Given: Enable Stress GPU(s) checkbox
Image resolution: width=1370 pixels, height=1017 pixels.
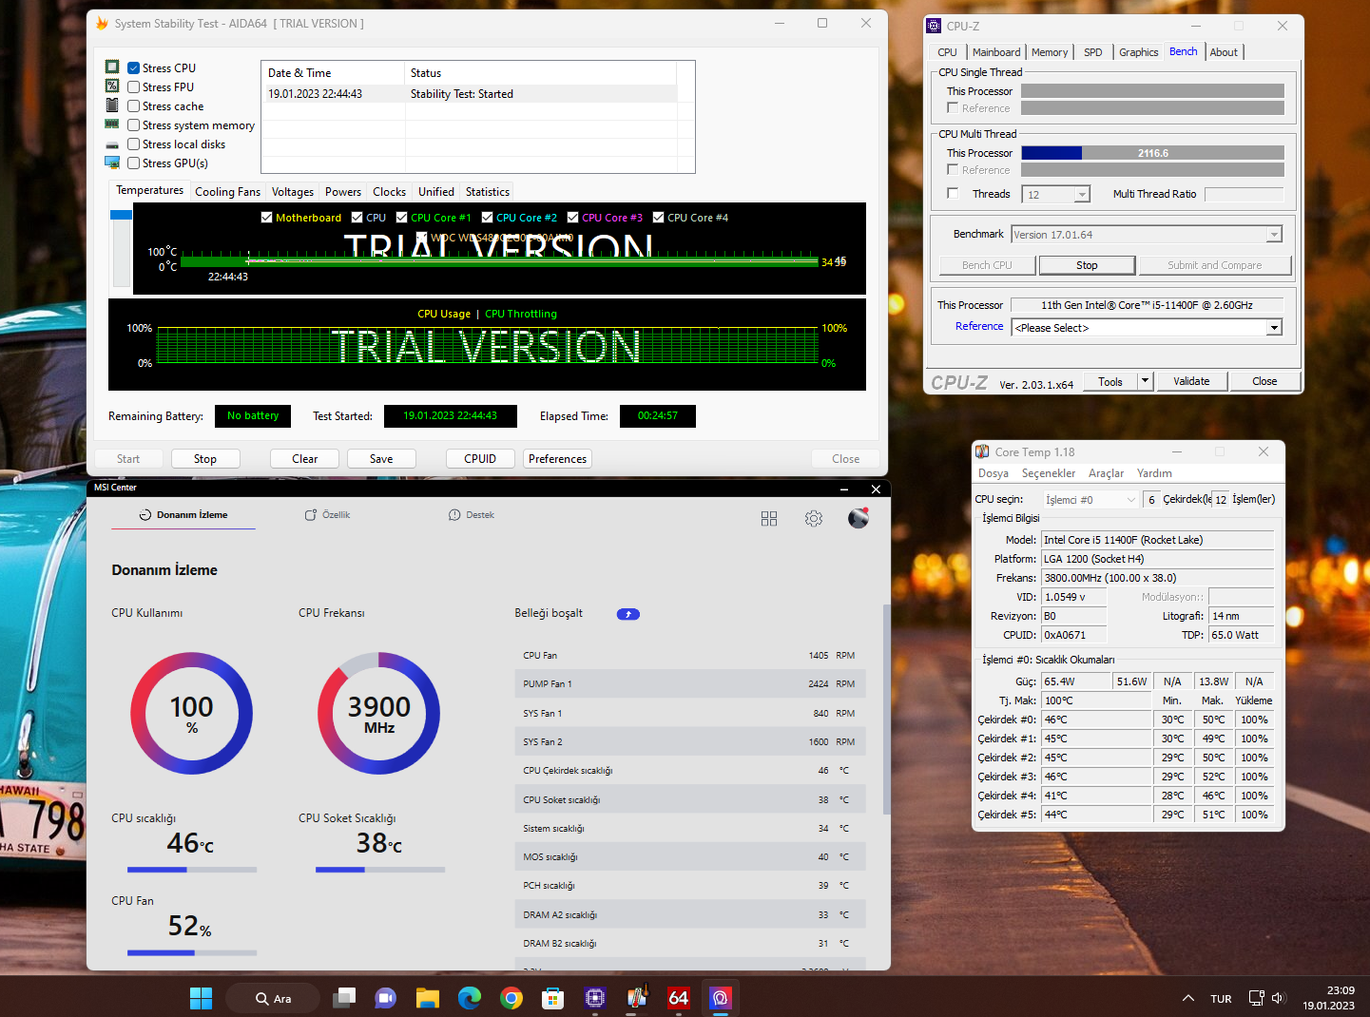Looking at the screenshot, I should [x=134, y=163].
